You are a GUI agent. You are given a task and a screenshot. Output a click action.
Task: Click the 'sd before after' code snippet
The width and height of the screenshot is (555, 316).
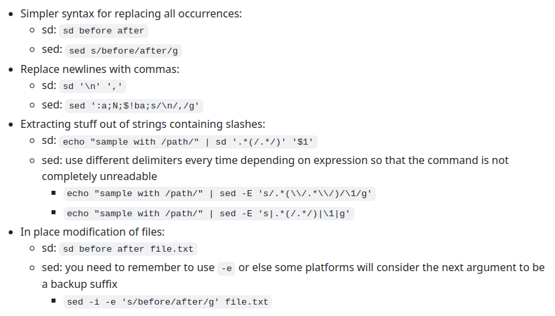click(x=104, y=31)
